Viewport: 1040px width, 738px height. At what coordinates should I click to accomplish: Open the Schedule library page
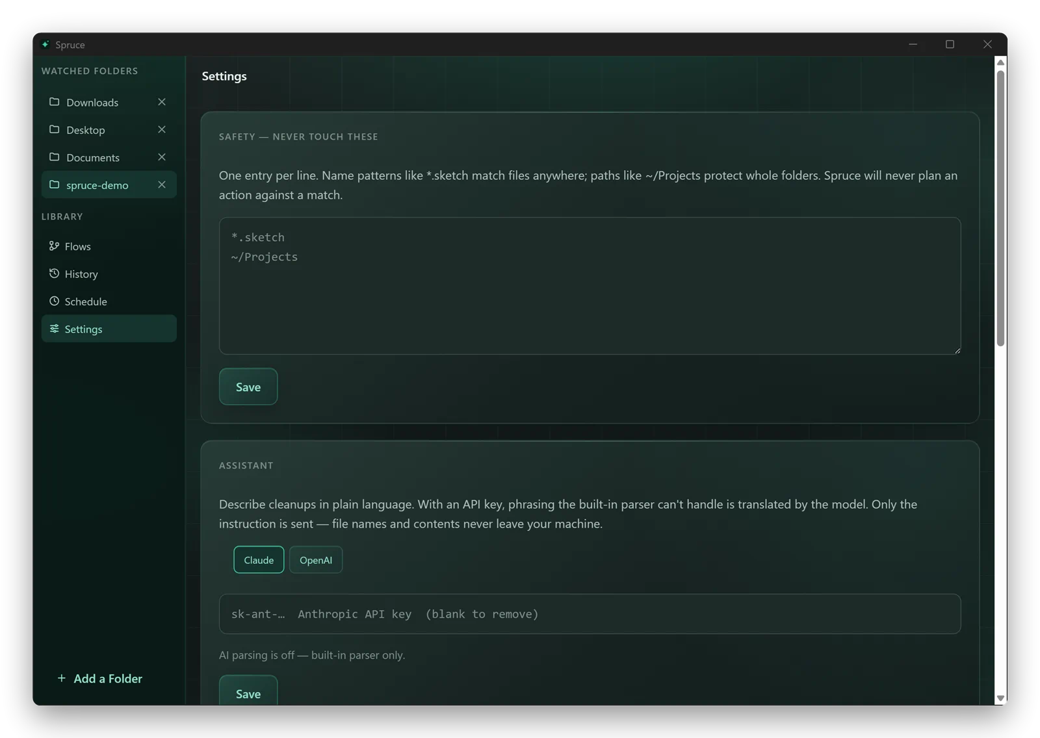coord(109,301)
